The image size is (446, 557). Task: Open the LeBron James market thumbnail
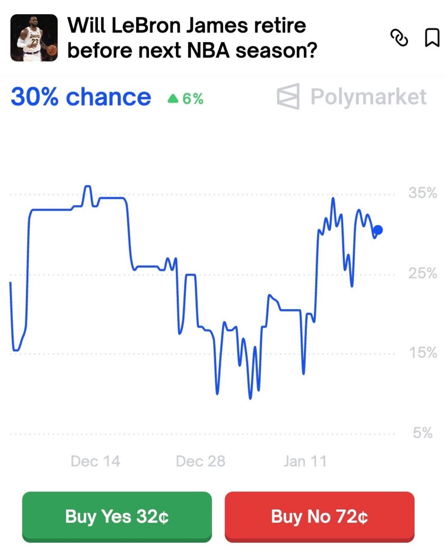[34, 38]
